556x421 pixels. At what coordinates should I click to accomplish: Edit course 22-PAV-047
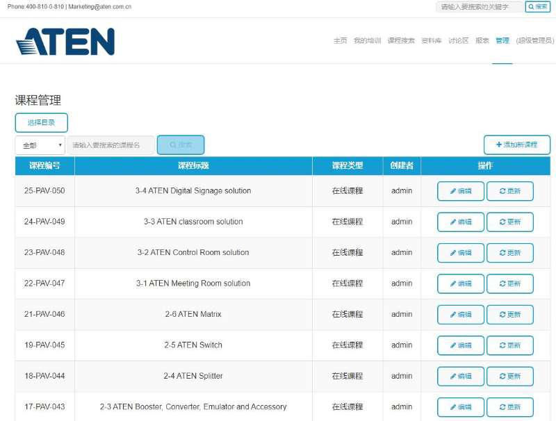click(x=461, y=283)
